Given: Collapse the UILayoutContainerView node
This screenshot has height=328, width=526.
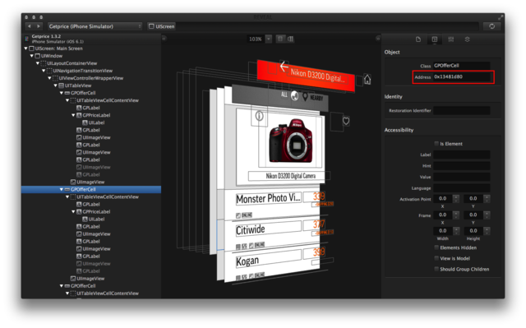Looking at the screenshot, I should 38,63.
